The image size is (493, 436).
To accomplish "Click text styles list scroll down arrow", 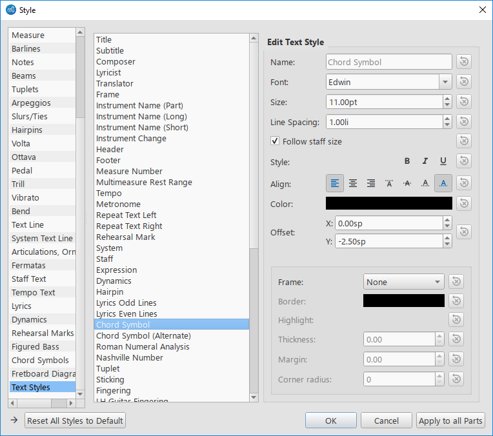I will point(254,397).
